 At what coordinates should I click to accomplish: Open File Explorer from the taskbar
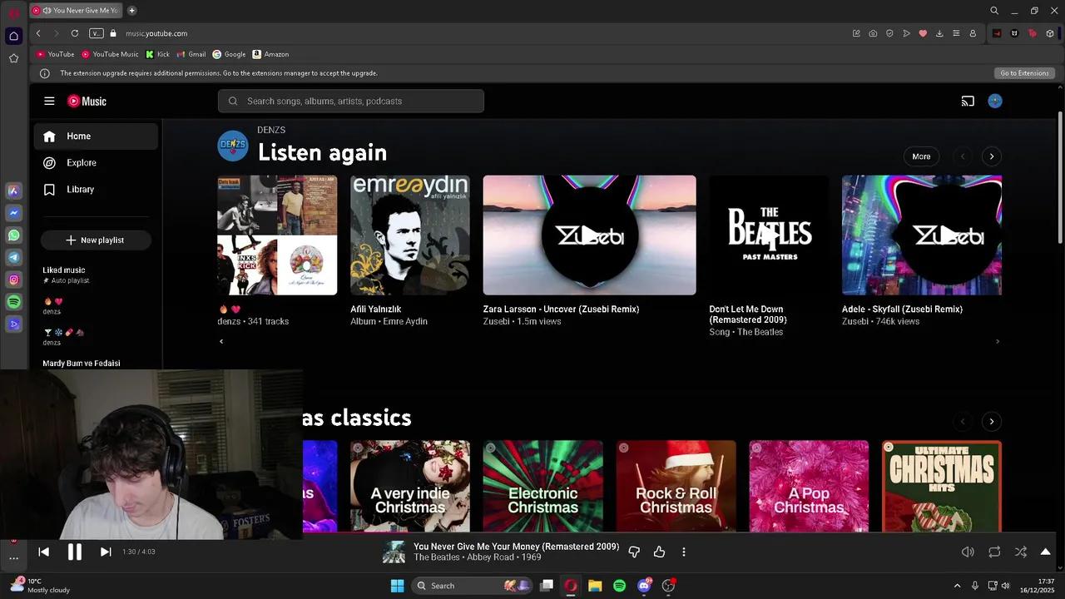point(595,586)
